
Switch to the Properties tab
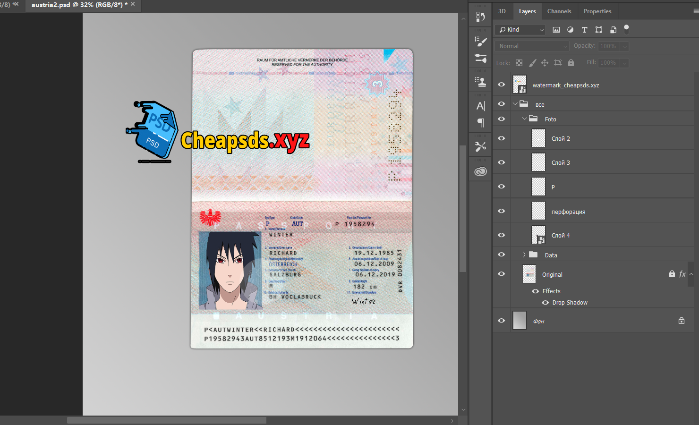[x=597, y=11]
